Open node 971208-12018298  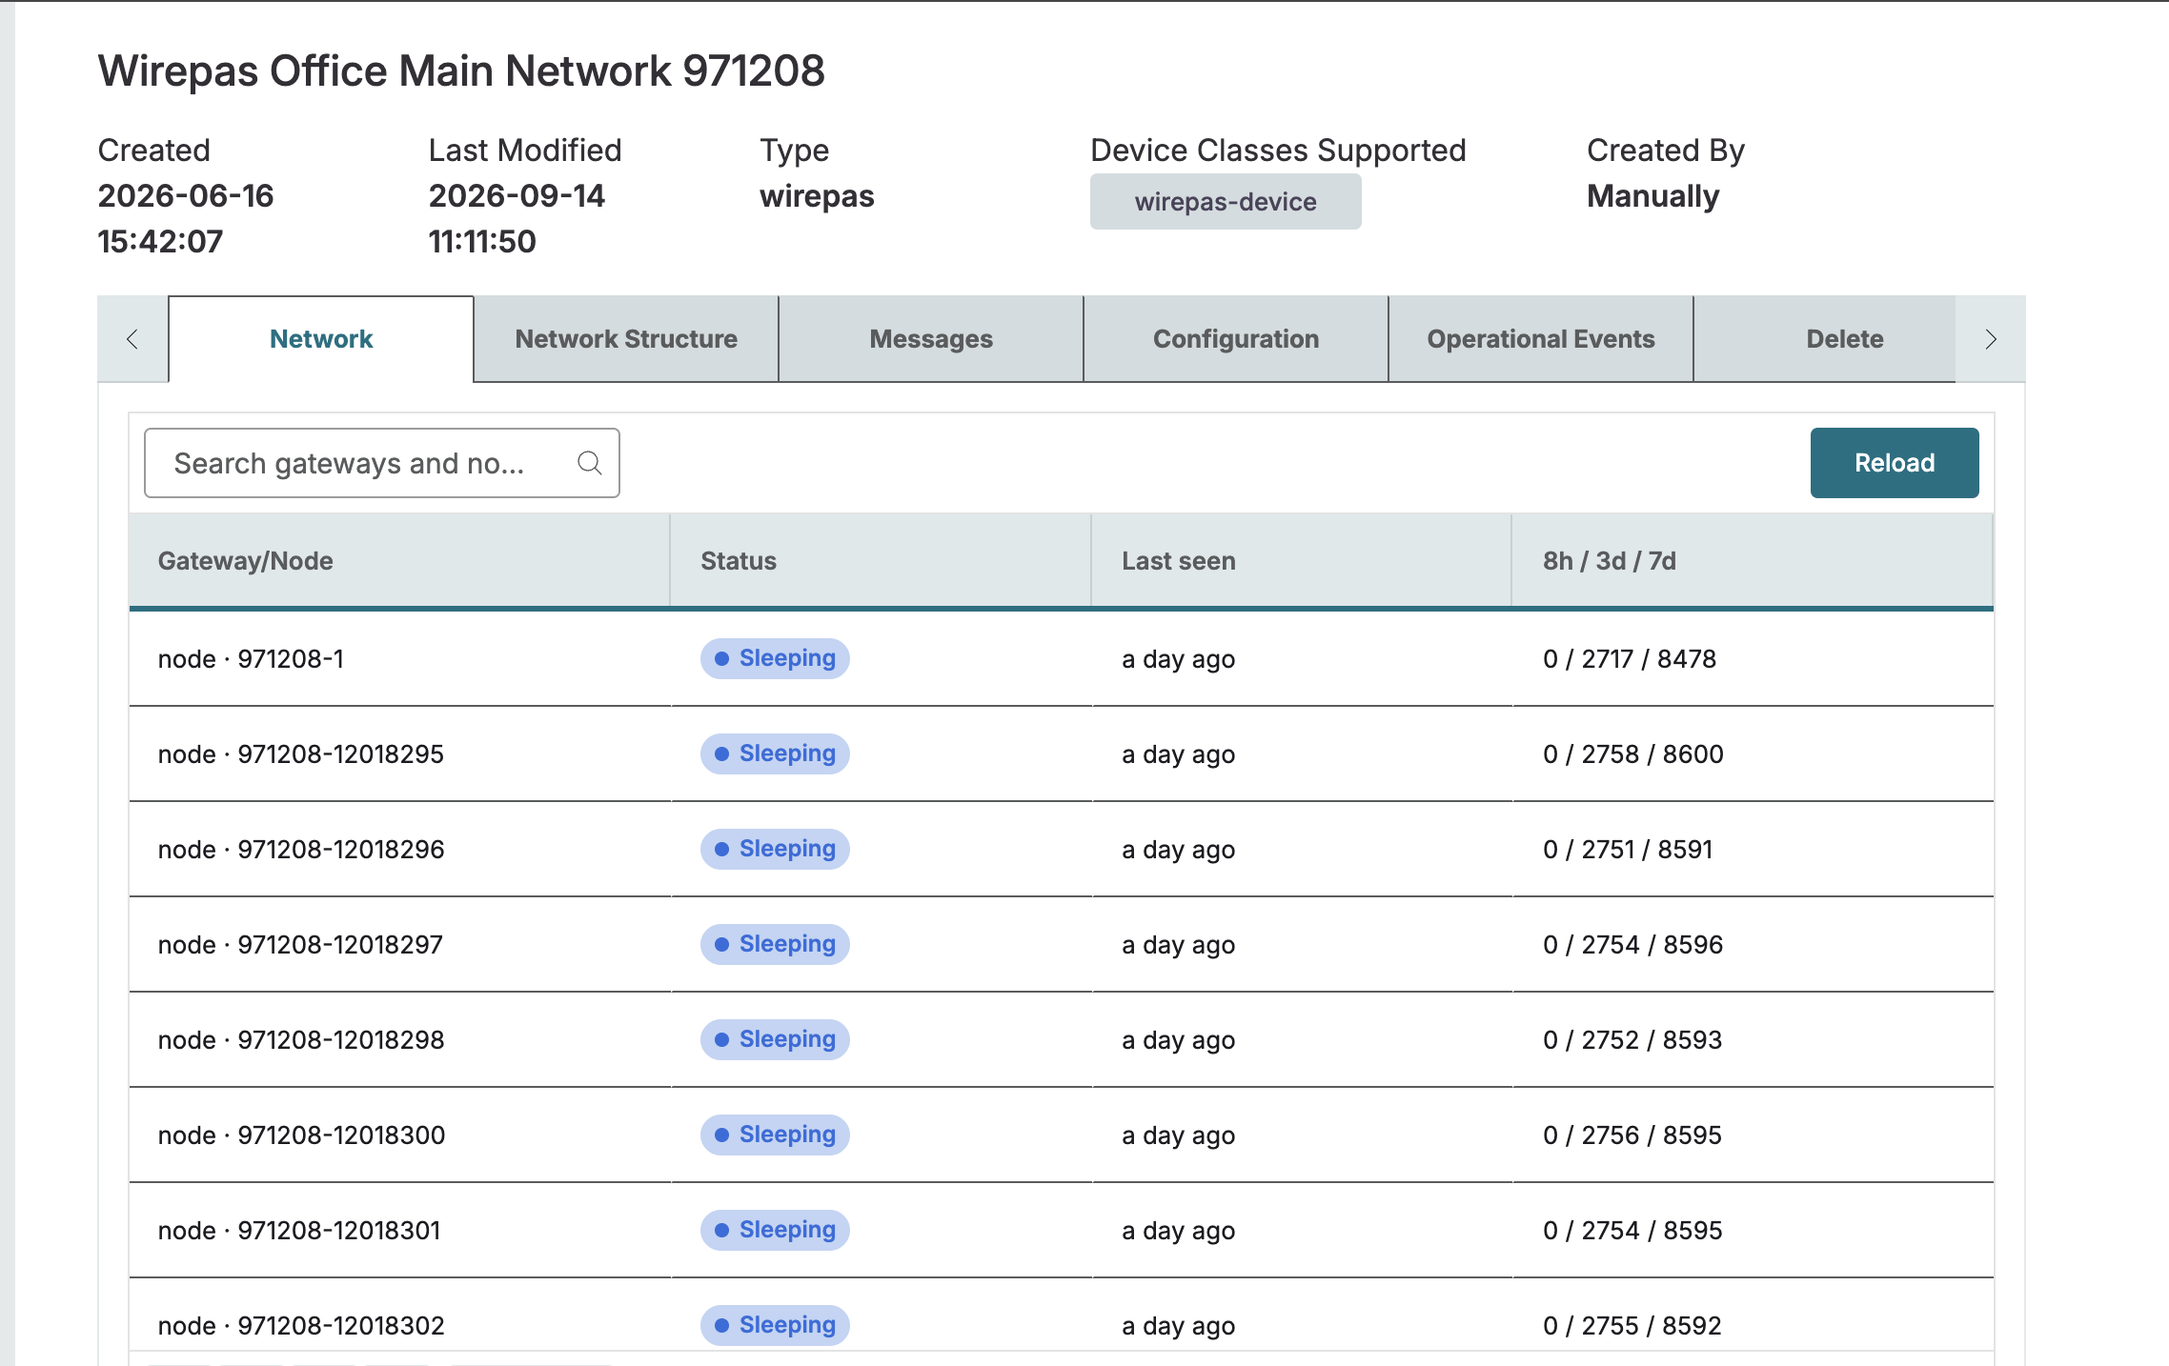[1062, 1040]
